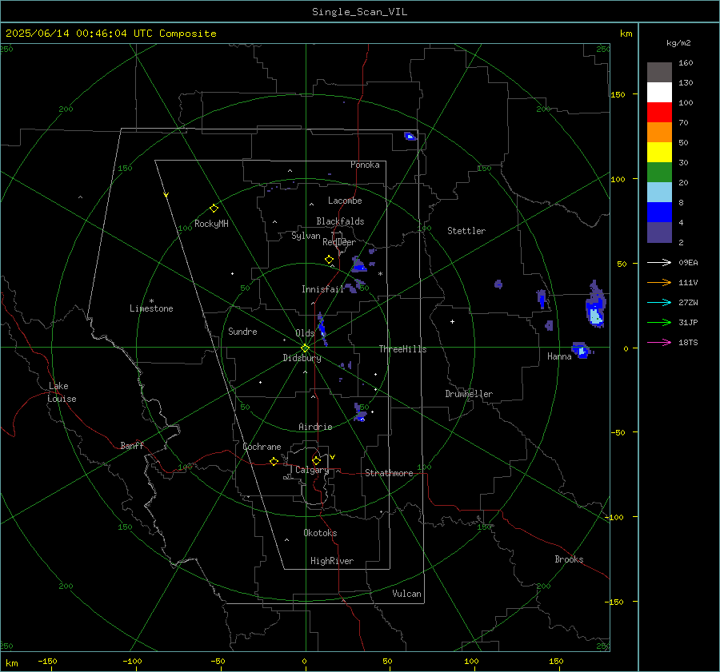The height and width of the screenshot is (672, 720).
Task: Click the Innisfail label
Action: point(322,289)
